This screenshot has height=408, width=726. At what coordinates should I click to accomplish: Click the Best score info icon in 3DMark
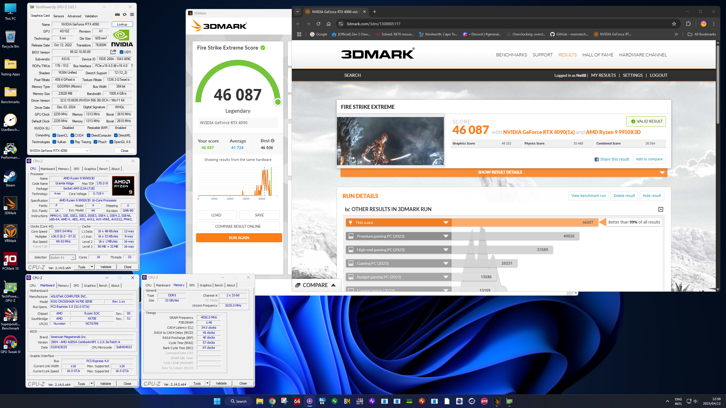point(273,141)
